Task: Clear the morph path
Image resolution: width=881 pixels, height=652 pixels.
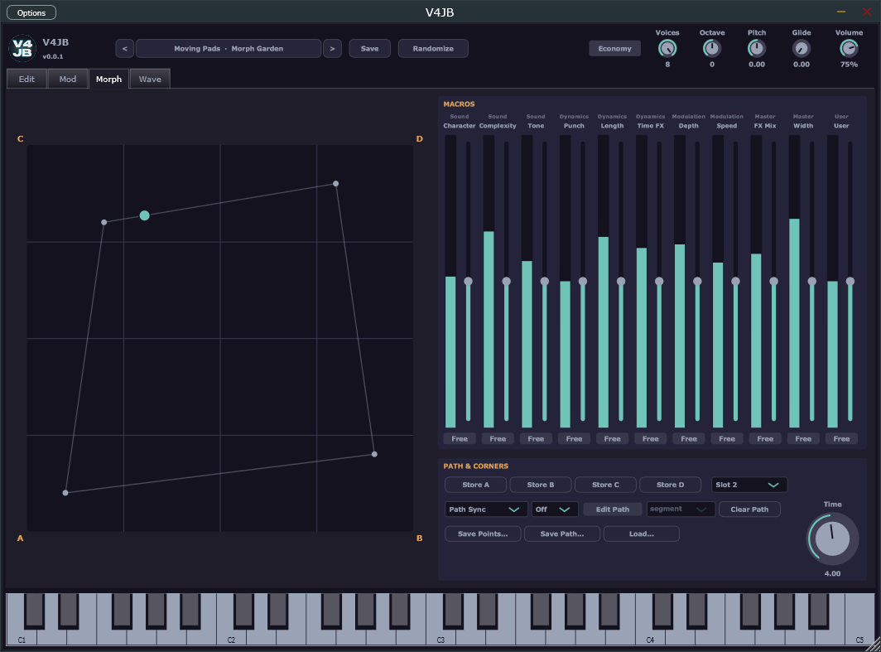Action: coord(749,510)
